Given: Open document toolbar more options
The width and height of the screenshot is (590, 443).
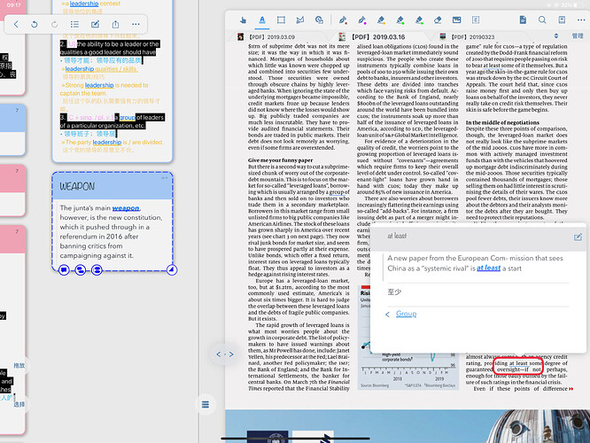Looking at the screenshot, I should [x=581, y=20].
